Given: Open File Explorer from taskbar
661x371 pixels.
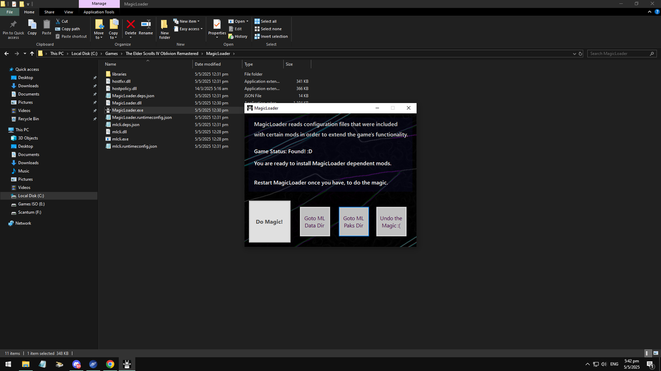Looking at the screenshot, I should (x=25, y=364).
